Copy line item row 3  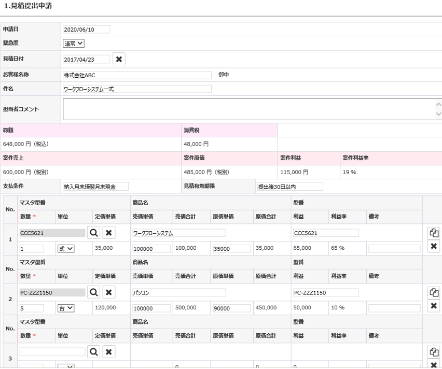433,352
